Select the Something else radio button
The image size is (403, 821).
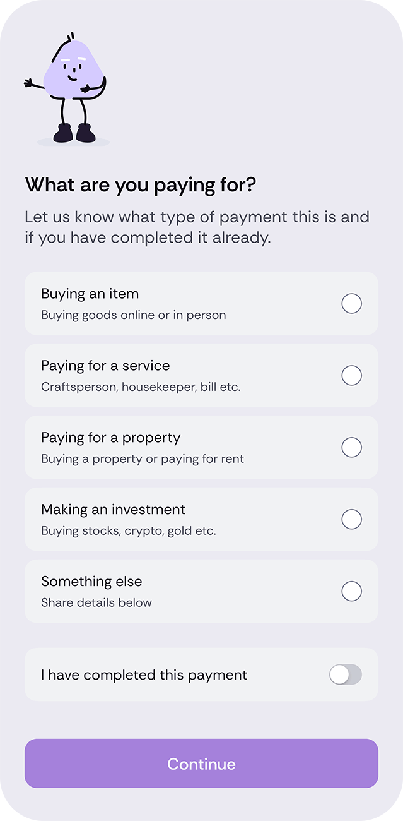click(351, 591)
